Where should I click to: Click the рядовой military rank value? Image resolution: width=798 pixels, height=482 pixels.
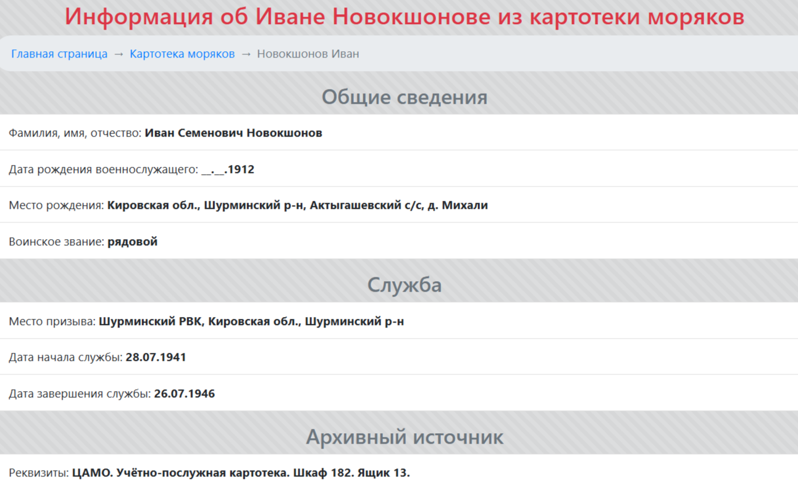[x=132, y=242]
